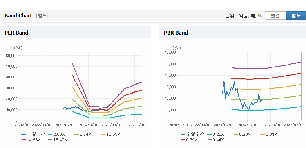Image resolution: width=306 pixels, height=148 pixels.
Task: Click the PER Band panel title
Action: click(x=16, y=33)
